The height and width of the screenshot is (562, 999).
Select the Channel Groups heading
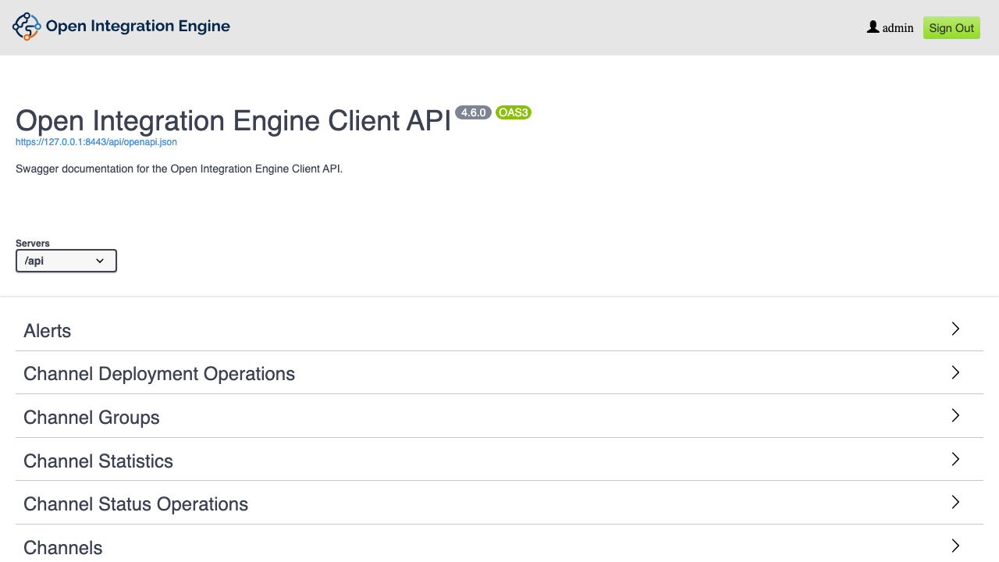(x=91, y=418)
